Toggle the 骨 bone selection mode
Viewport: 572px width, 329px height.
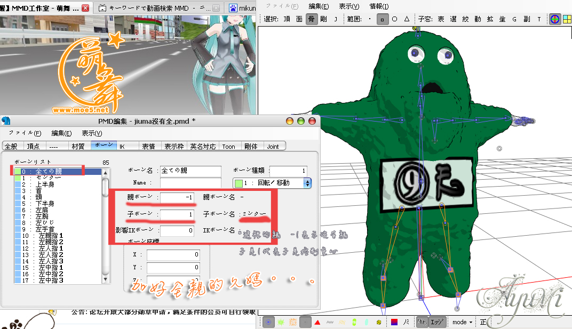pyautogui.click(x=311, y=19)
